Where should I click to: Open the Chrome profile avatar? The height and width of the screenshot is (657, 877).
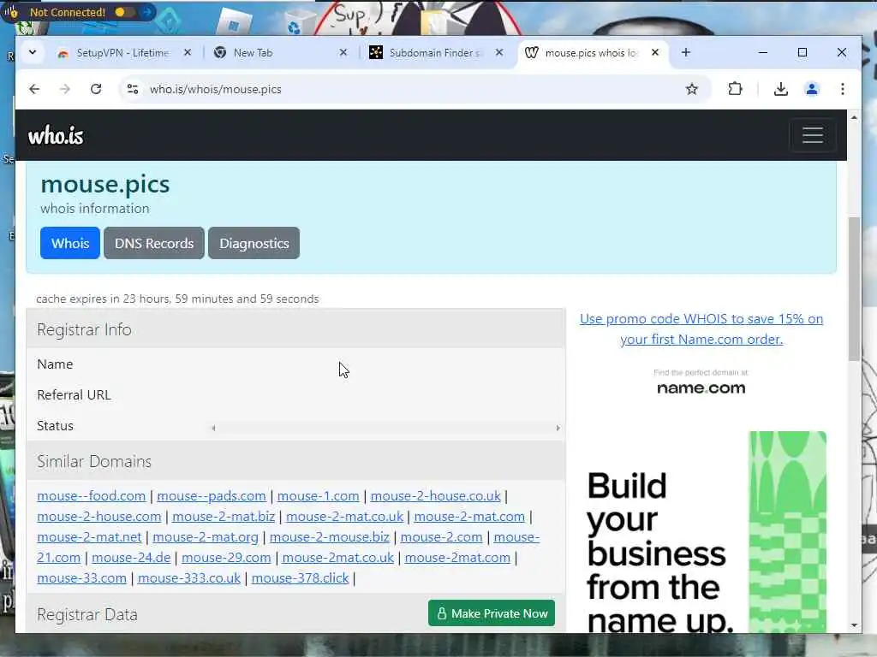pyautogui.click(x=812, y=89)
